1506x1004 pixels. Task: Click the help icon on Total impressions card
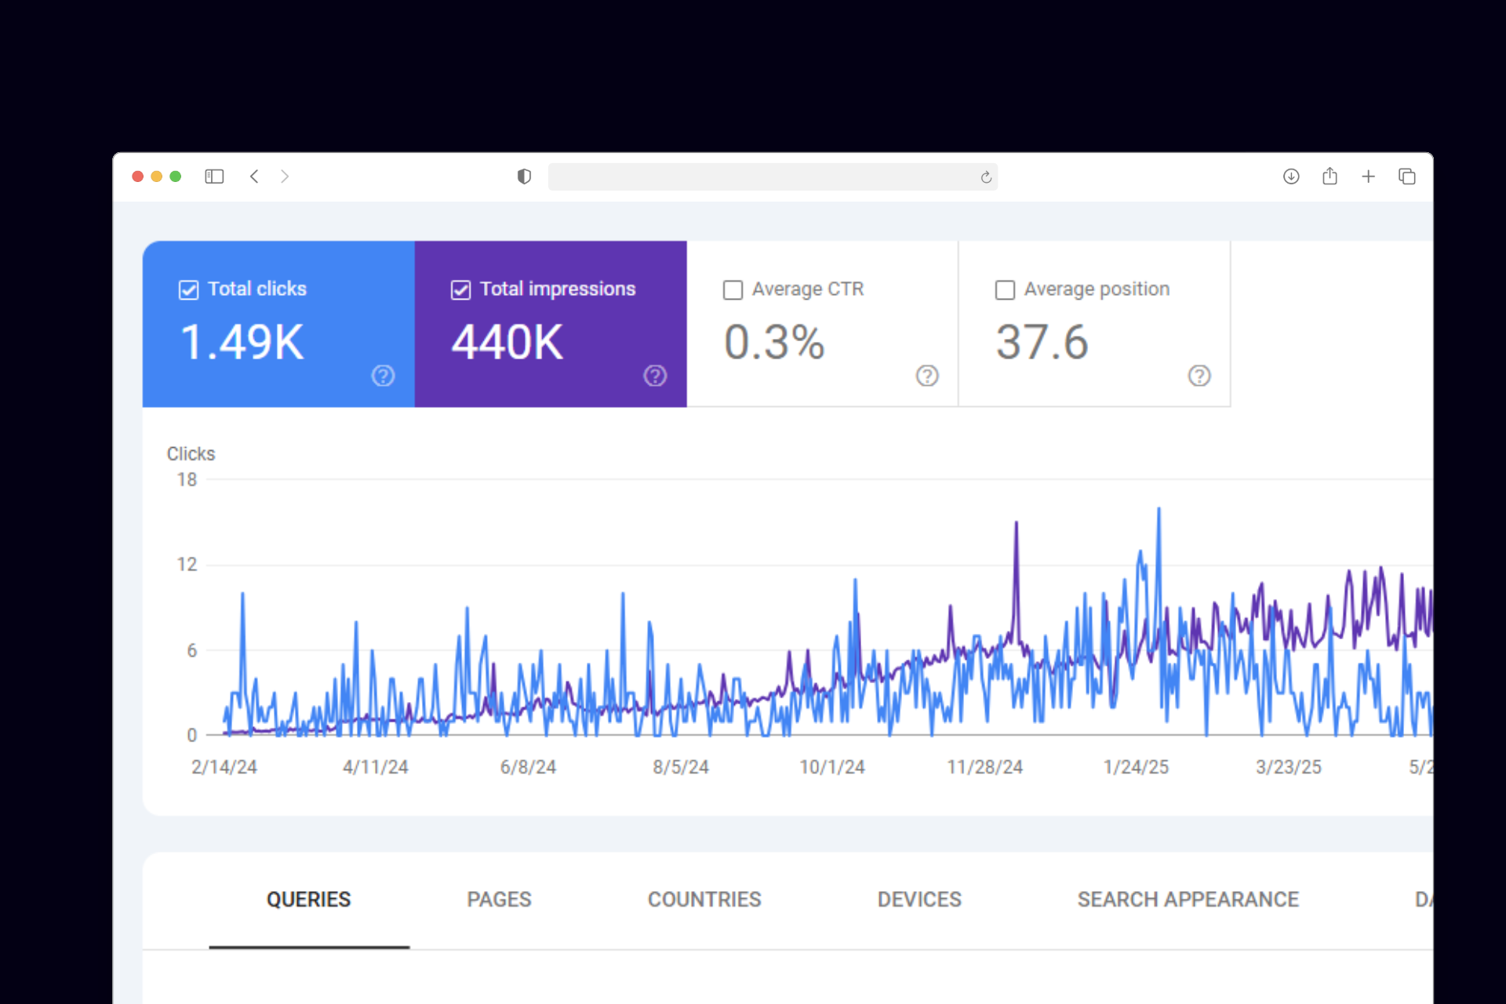click(655, 376)
